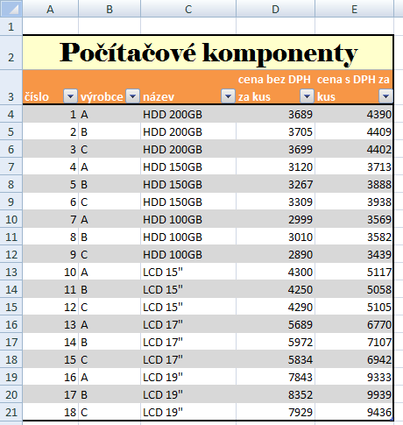Select empty cell A1
403x425 pixels.
point(51,26)
